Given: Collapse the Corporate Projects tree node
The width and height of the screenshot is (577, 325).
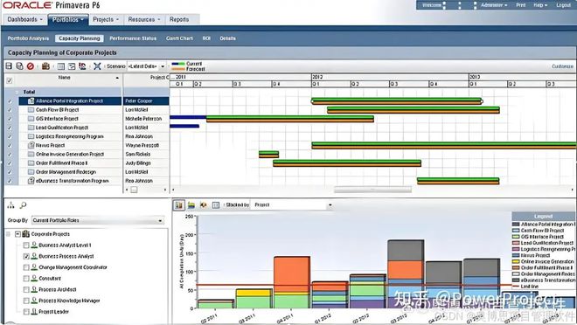Looking at the screenshot, I should pos(17,234).
